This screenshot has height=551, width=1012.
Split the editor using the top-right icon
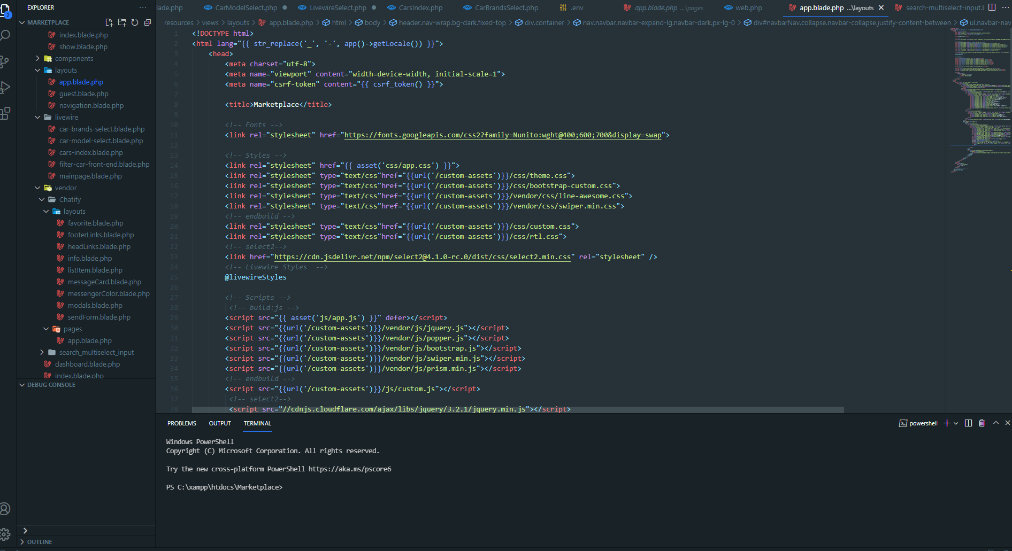tap(992, 7)
